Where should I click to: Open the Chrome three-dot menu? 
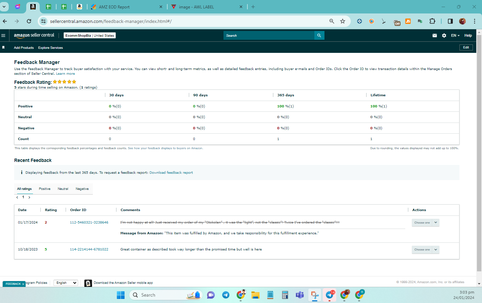coord(475,21)
